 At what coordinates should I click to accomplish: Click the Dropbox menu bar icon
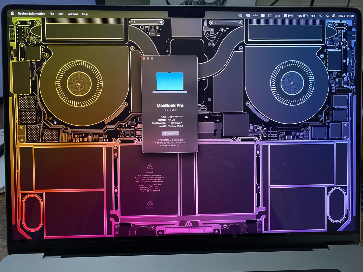(248, 15)
